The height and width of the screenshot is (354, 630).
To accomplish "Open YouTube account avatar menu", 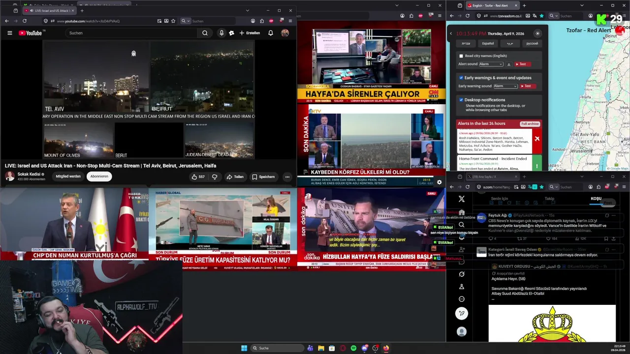I will point(285,33).
